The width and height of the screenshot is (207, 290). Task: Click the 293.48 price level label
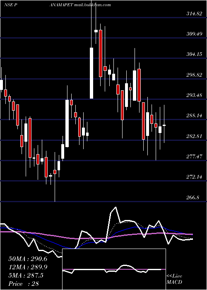click(194, 95)
